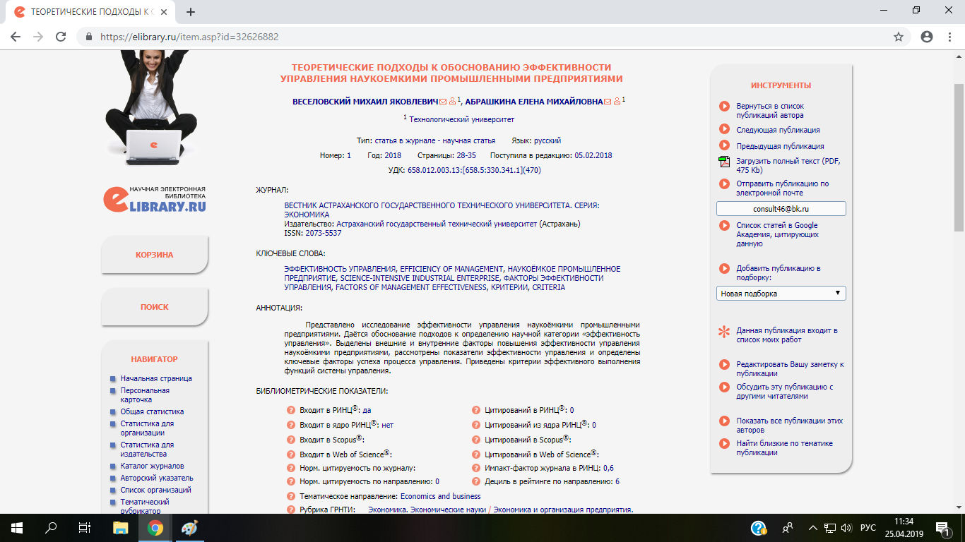The image size is (965, 542).
Task: Click the blue bullet next to Каталог журналов
Action: 113,466
